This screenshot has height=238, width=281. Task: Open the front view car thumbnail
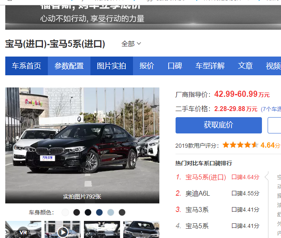tap(141, 229)
